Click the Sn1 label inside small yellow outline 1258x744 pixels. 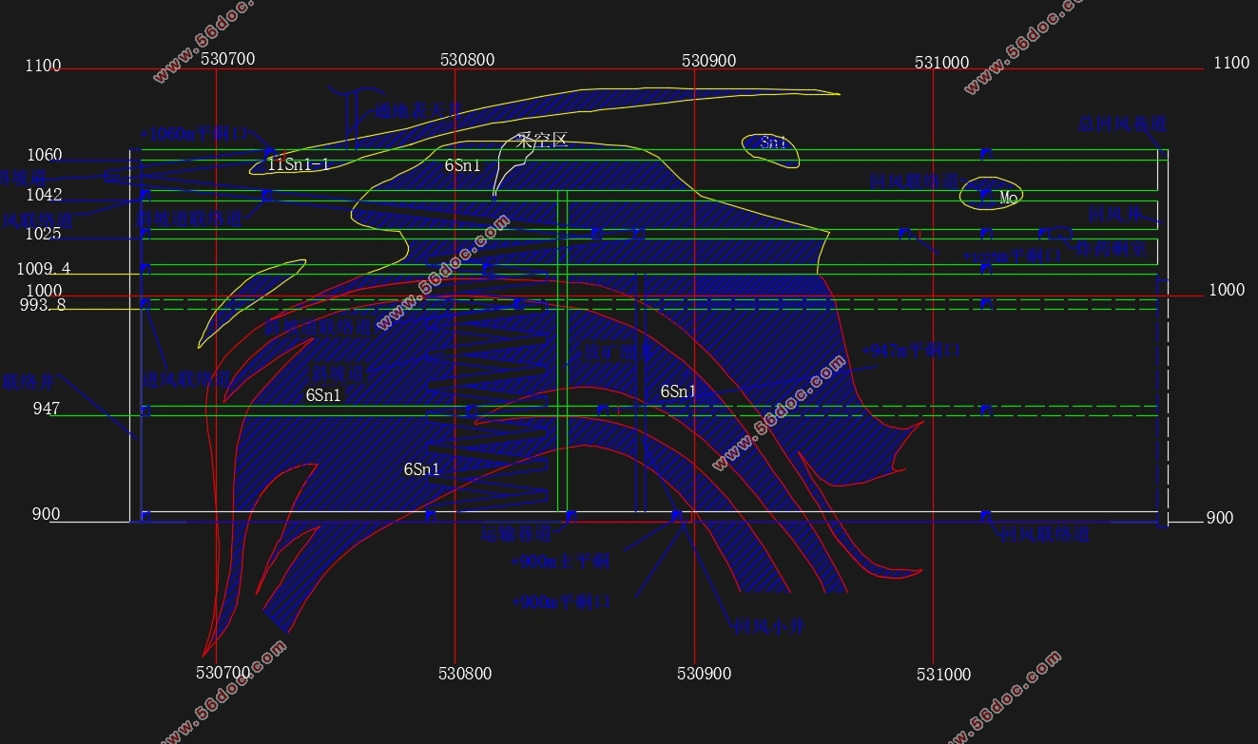pos(774,143)
